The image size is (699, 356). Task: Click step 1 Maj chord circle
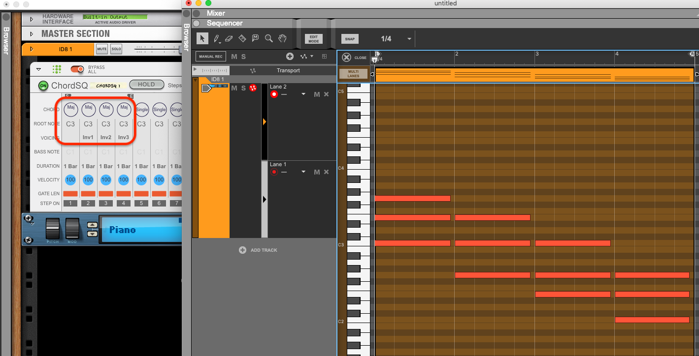pos(70,109)
